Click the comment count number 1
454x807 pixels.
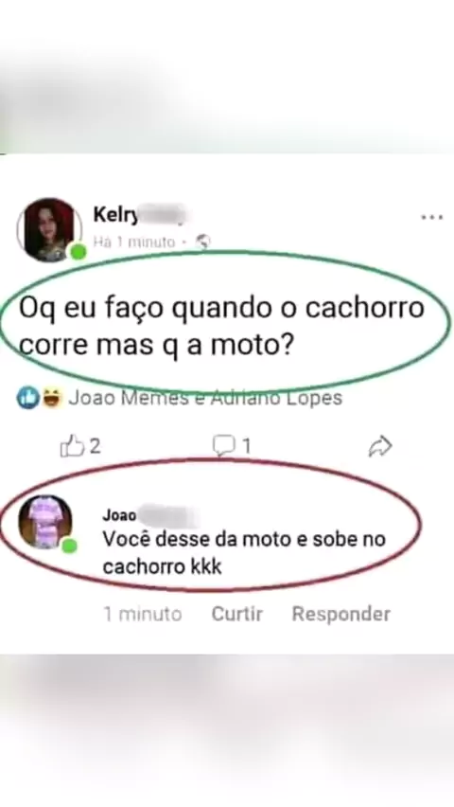(247, 447)
